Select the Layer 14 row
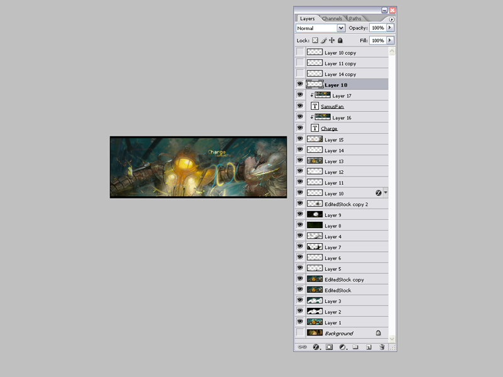This screenshot has height=377, width=503. (x=341, y=150)
